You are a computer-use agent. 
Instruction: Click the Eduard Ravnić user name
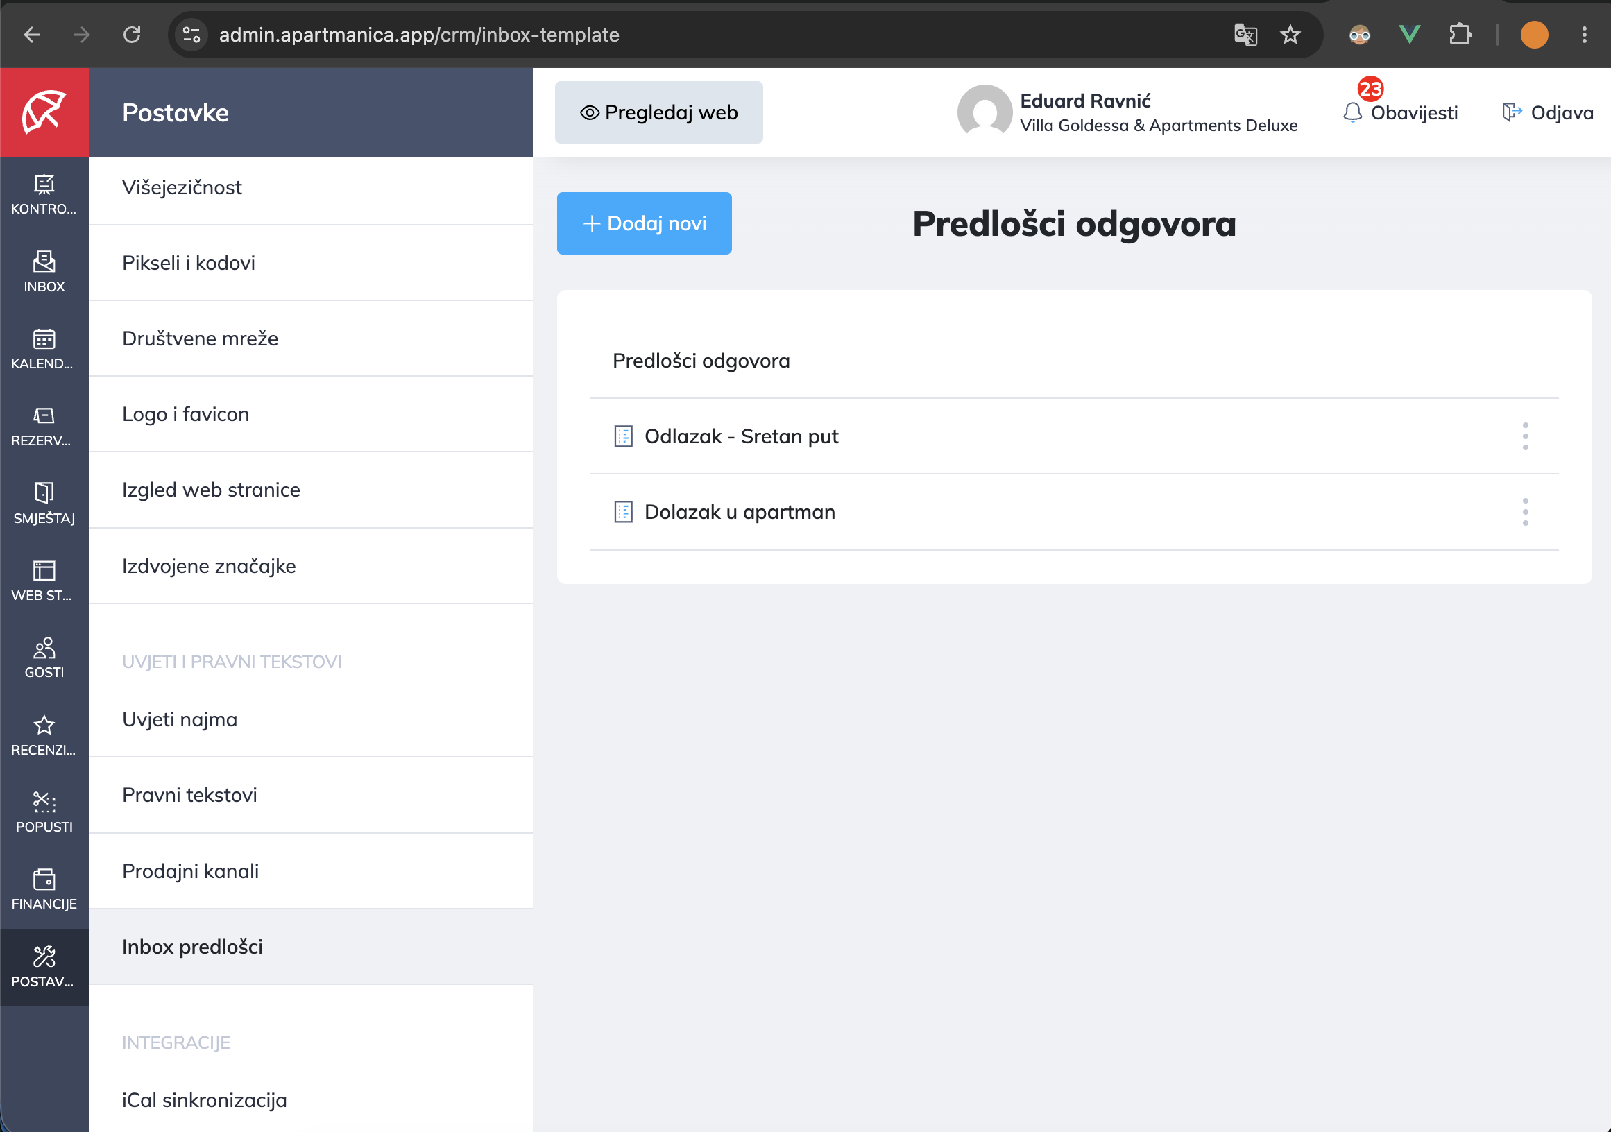point(1085,101)
